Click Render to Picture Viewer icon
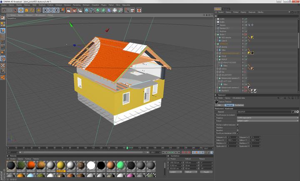Image resolution: width=300 pixels, height=181 pixels. tap(74, 10)
